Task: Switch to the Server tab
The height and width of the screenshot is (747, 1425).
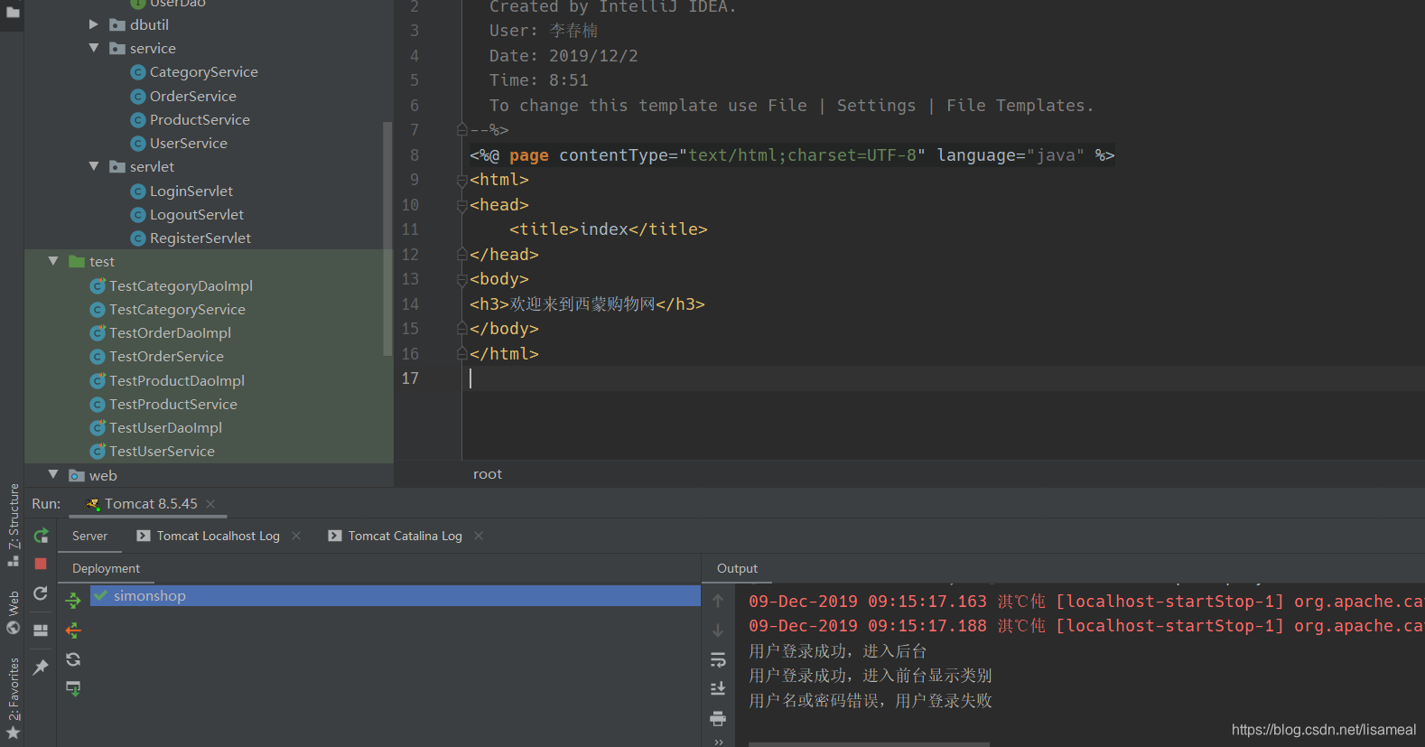Action: (x=89, y=536)
